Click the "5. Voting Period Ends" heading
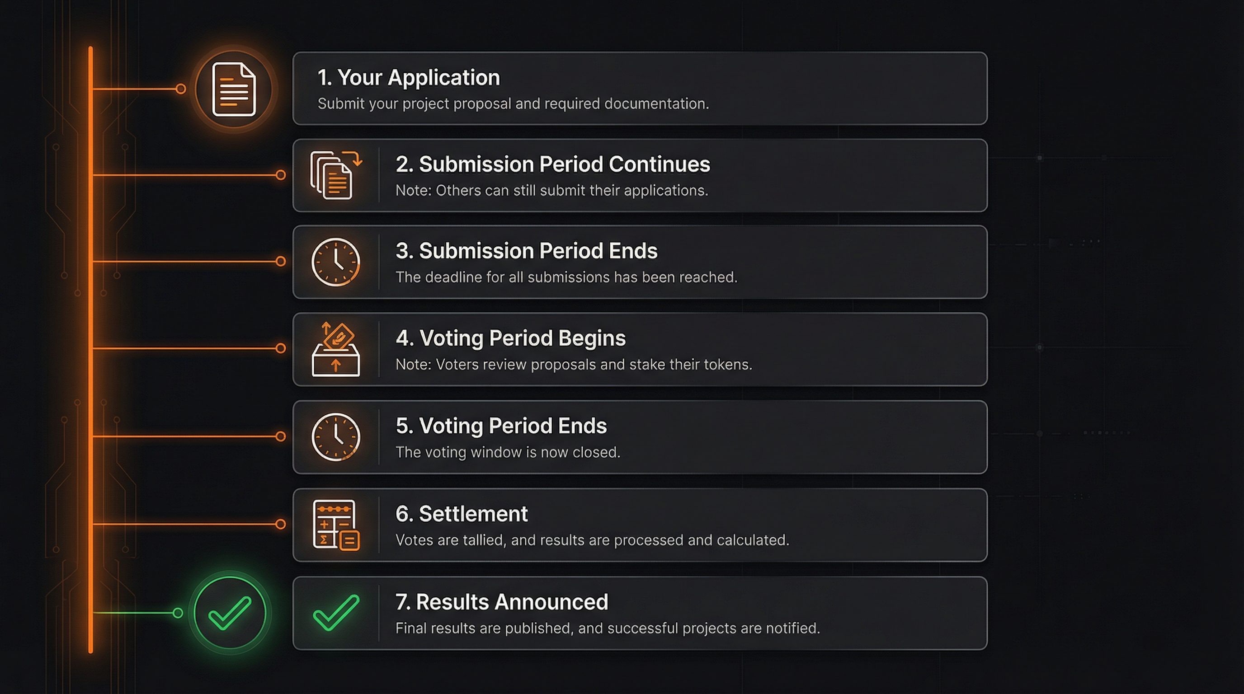Image resolution: width=1244 pixels, height=694 pixels. [501, 426]
